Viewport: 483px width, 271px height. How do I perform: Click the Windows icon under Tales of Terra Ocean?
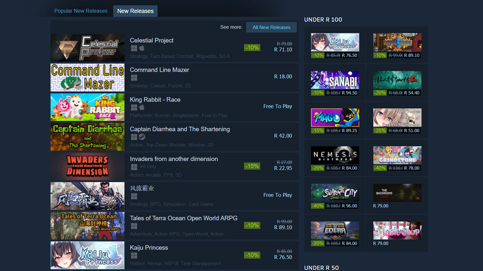[134, 226]
